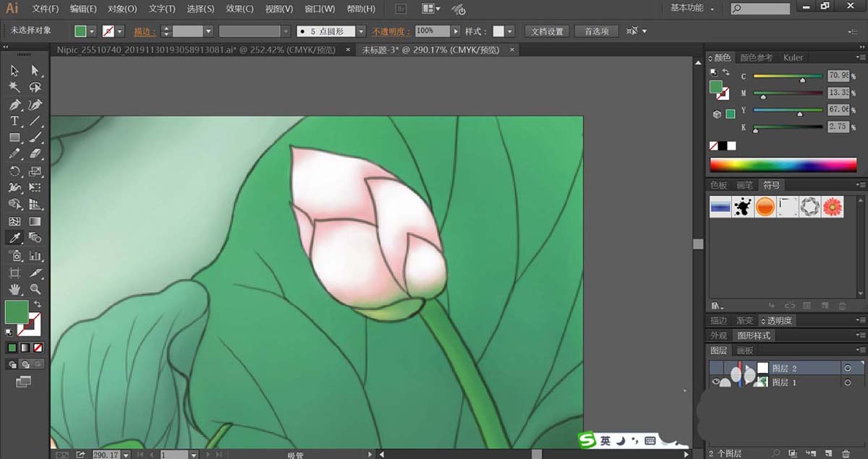Viewport: 868px width, 459px height.
Task: Open the 对象(O) menu
Action: tap(122, 9)
